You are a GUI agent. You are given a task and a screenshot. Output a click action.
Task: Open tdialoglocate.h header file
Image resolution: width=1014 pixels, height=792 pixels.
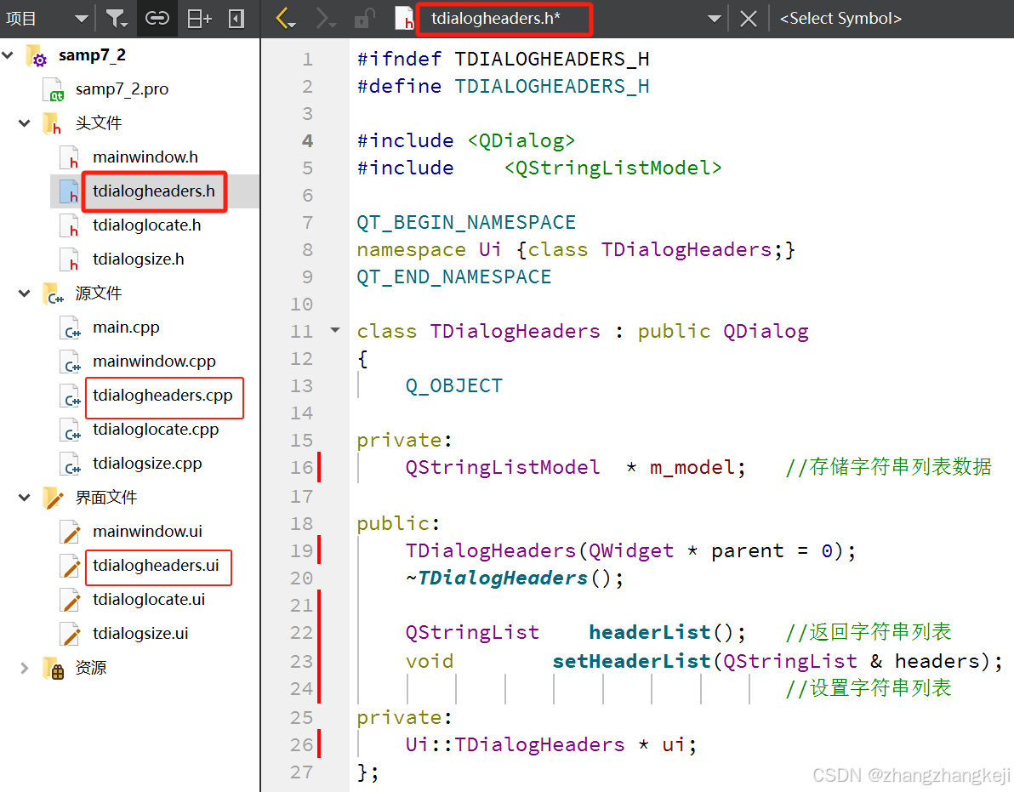(147, 225)
